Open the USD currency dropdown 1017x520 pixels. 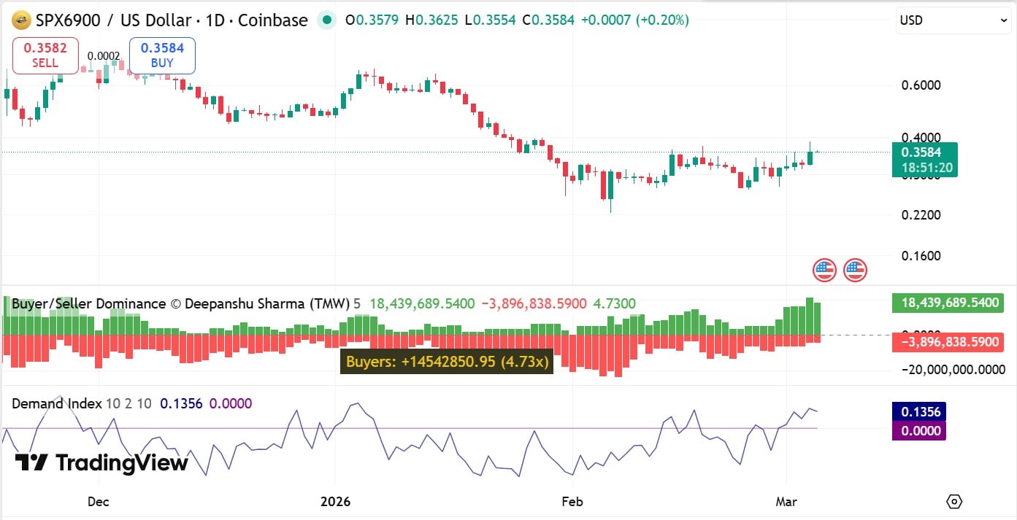pos(953,20)
